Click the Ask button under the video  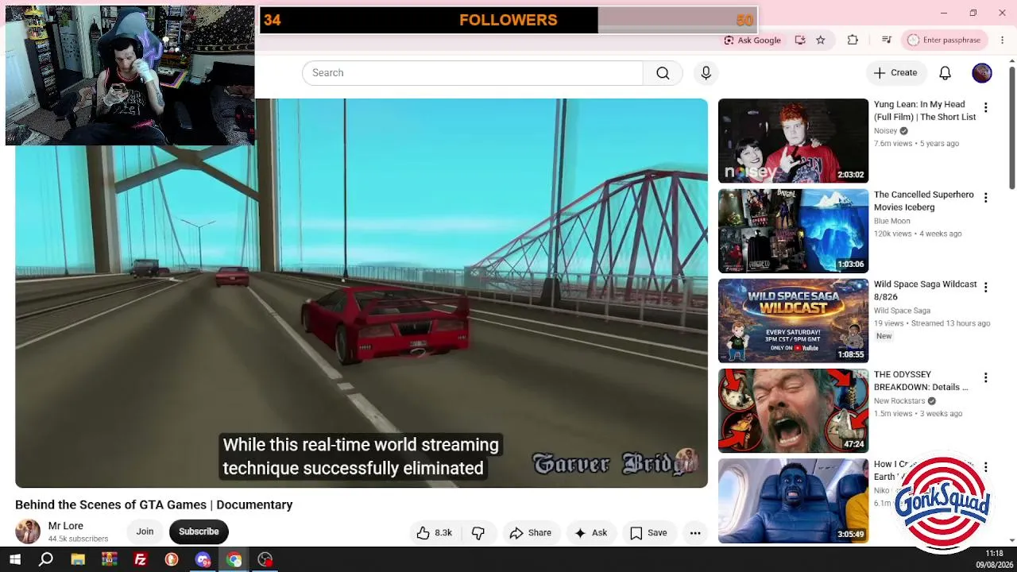590,533
